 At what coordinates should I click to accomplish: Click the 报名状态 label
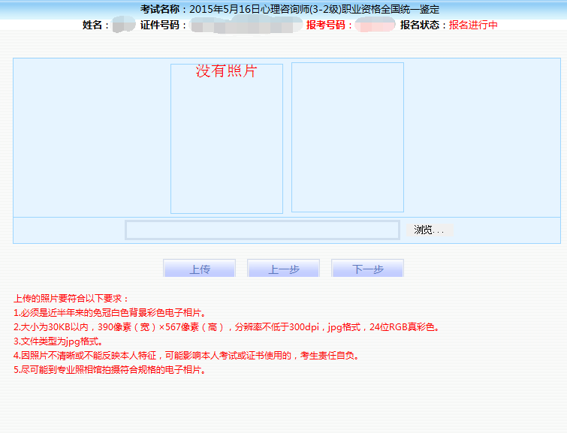point(424,25)
